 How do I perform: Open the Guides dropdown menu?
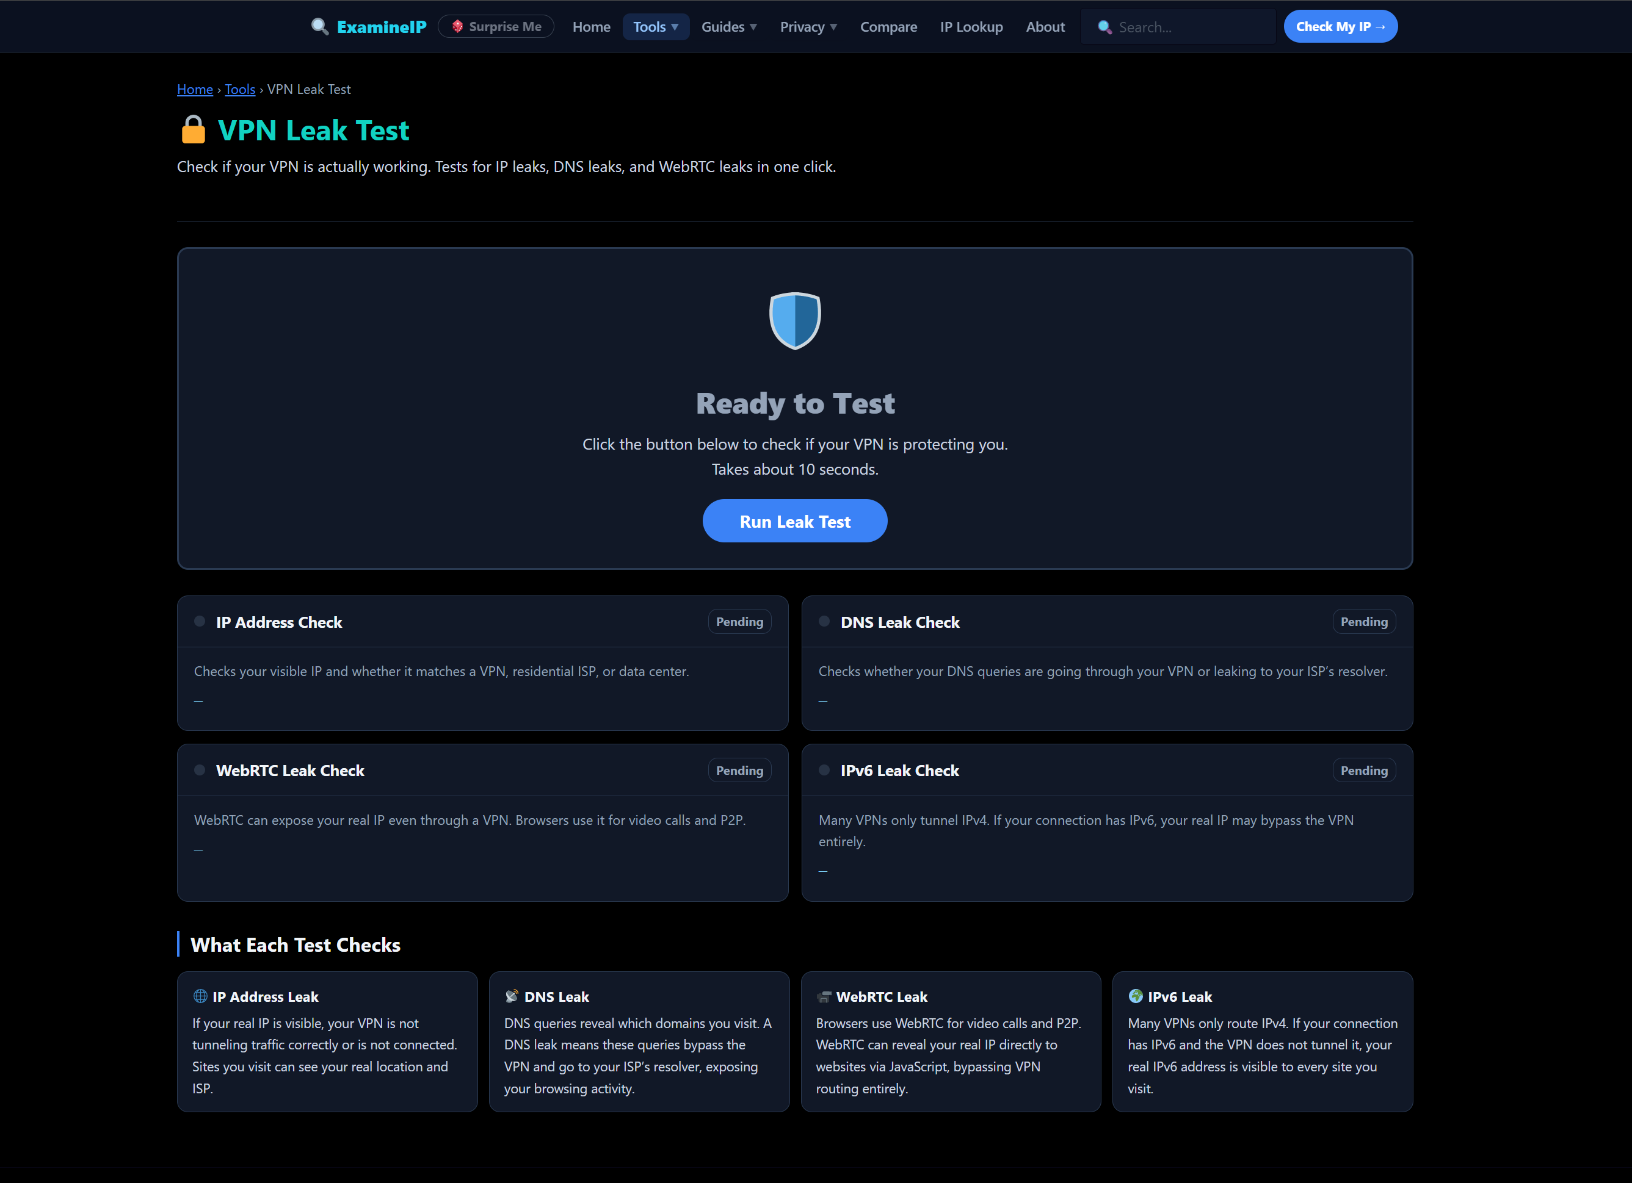[728, 27]
